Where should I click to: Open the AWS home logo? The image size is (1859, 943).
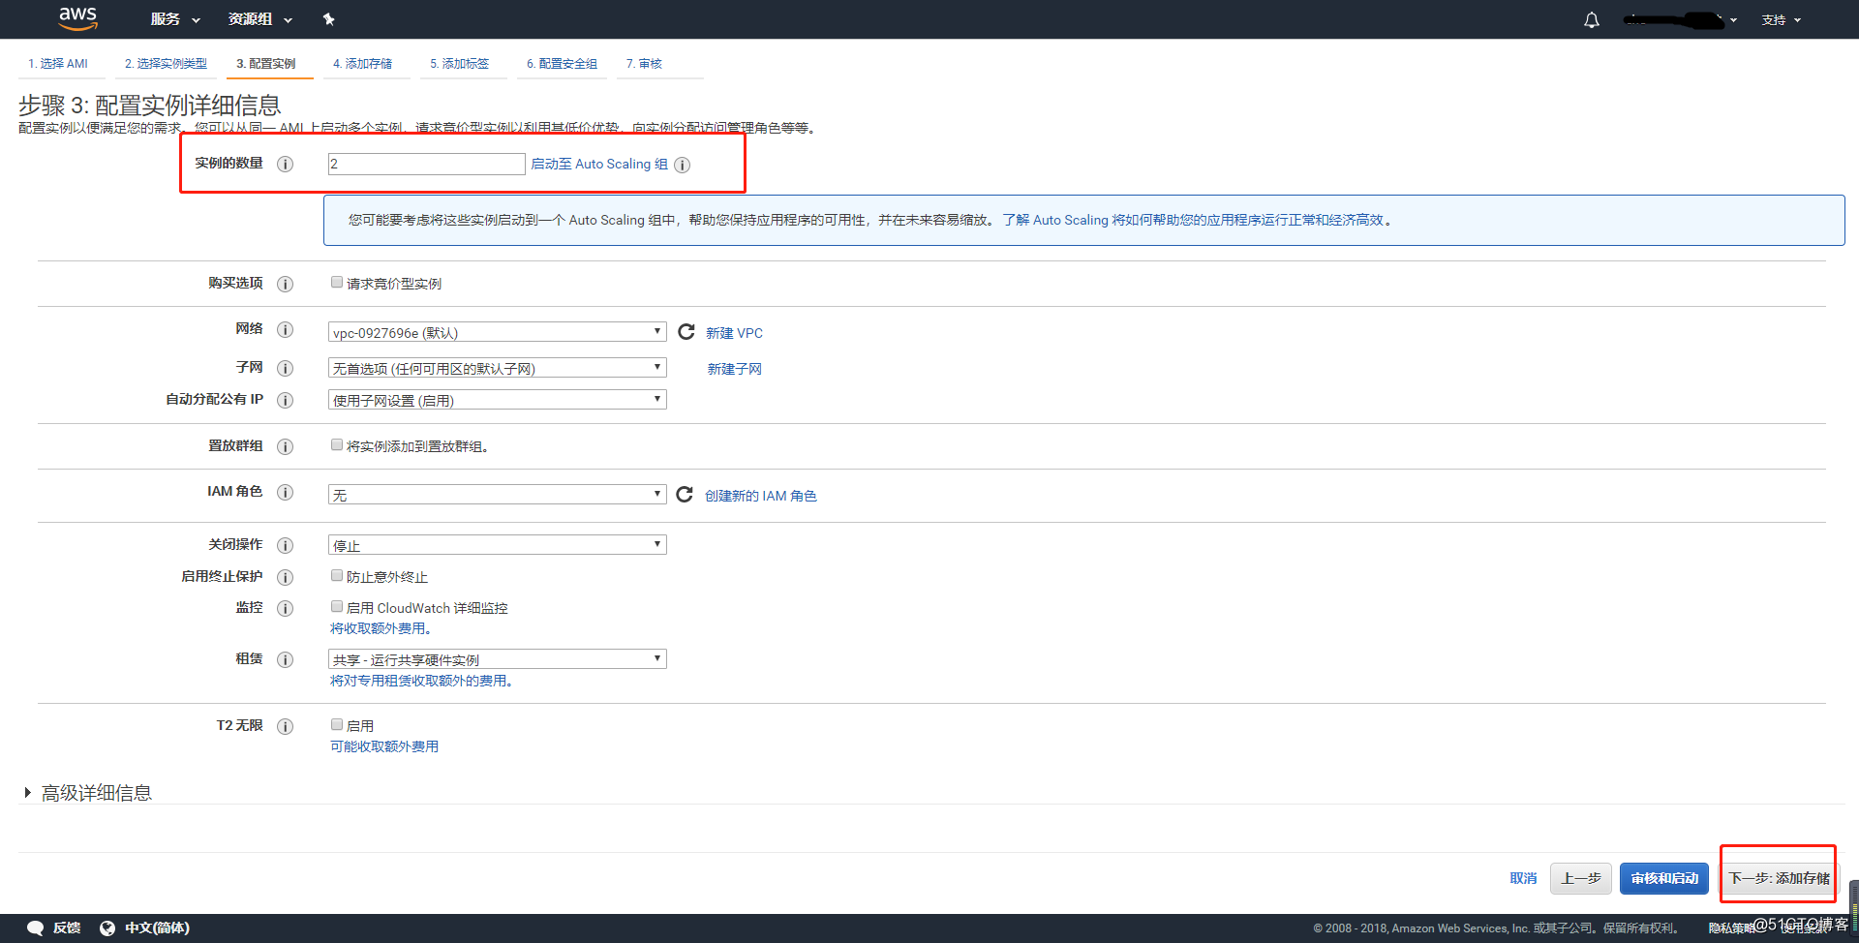[77, 18]
